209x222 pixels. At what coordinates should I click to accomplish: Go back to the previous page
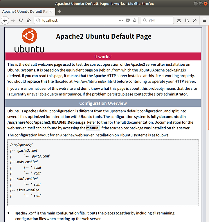tap(5, 20)
